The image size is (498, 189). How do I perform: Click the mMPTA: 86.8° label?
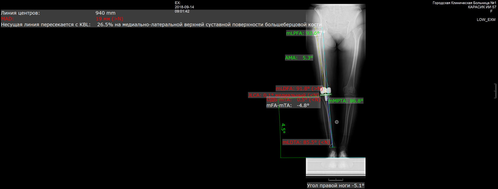(346, 101)
